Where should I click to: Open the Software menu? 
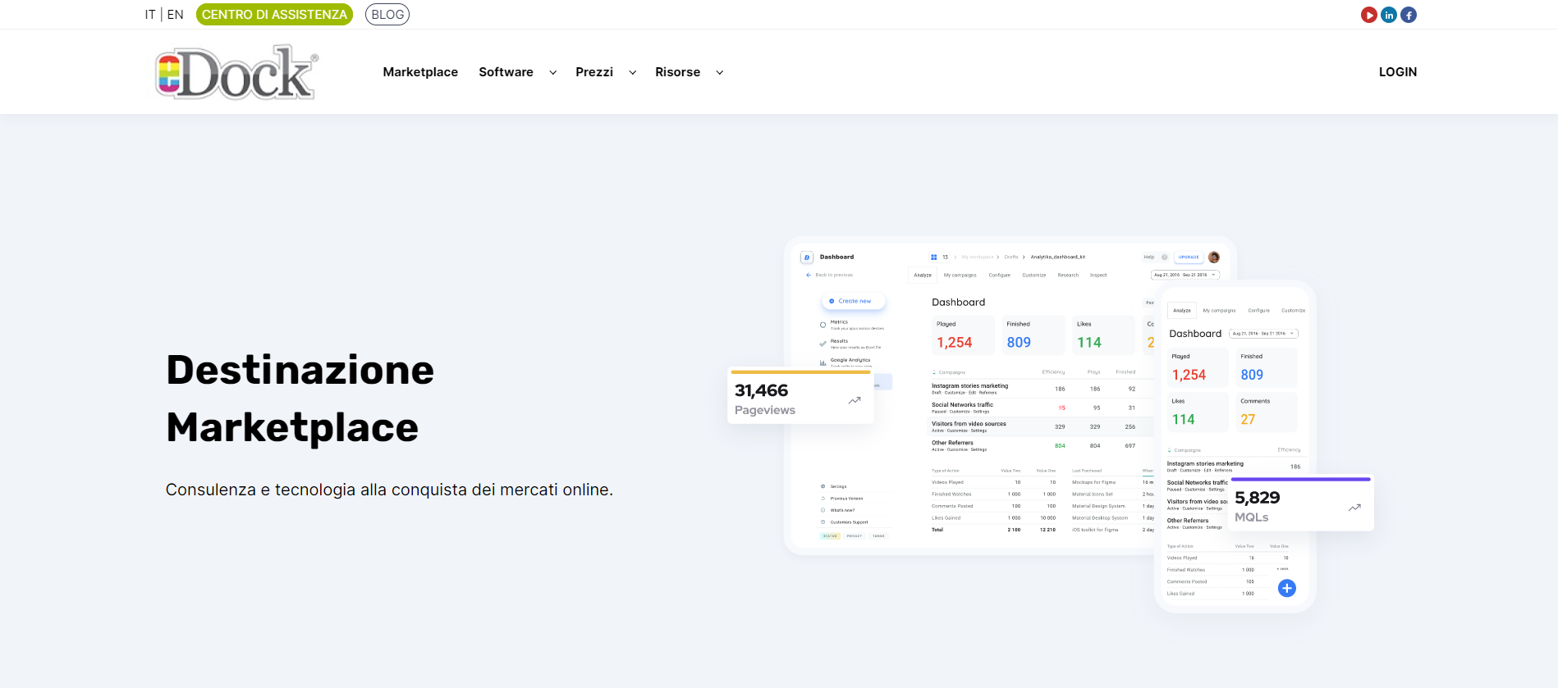coord(506,72)
